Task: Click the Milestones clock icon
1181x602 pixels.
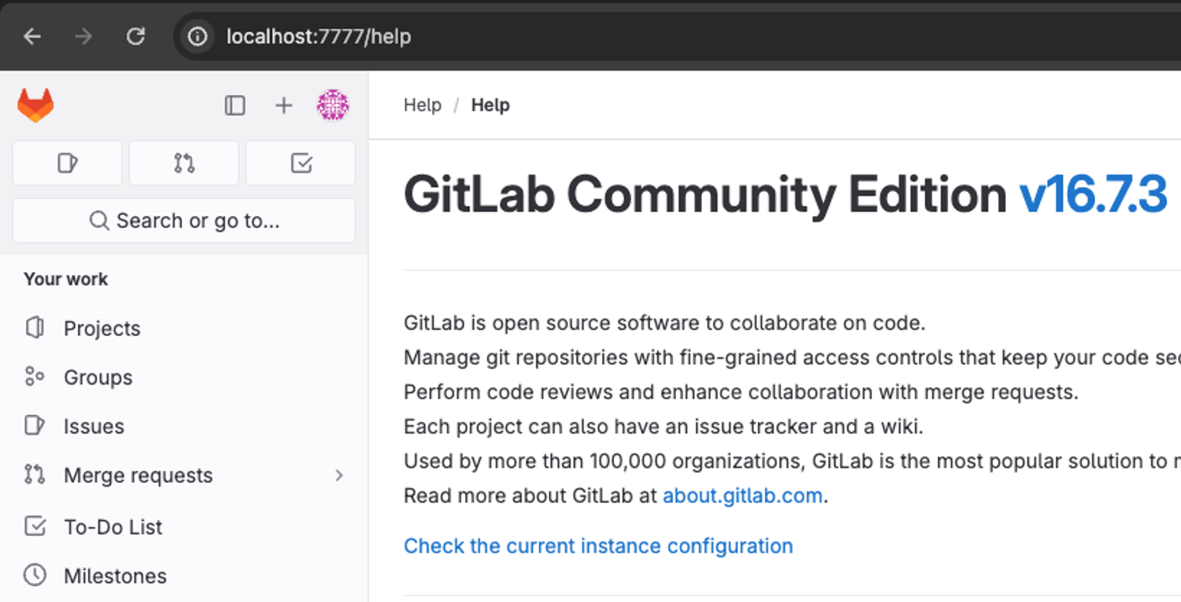Action: coord(35,575)
